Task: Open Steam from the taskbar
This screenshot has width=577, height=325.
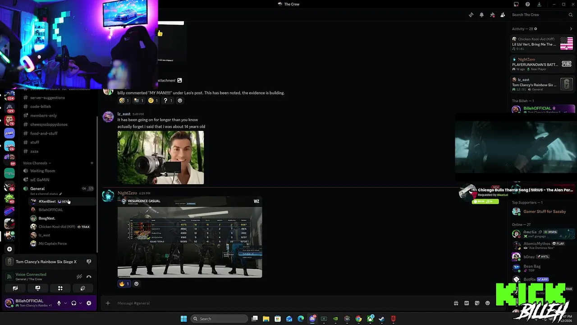Action: (x=382, y=319)
